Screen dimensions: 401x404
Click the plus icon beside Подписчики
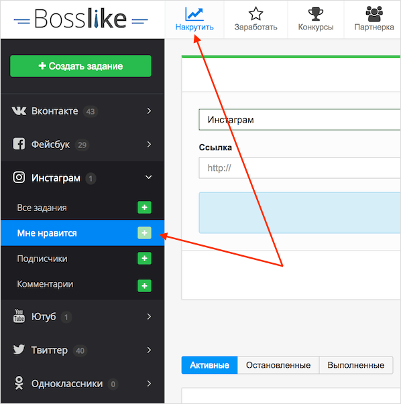[144, 259]
